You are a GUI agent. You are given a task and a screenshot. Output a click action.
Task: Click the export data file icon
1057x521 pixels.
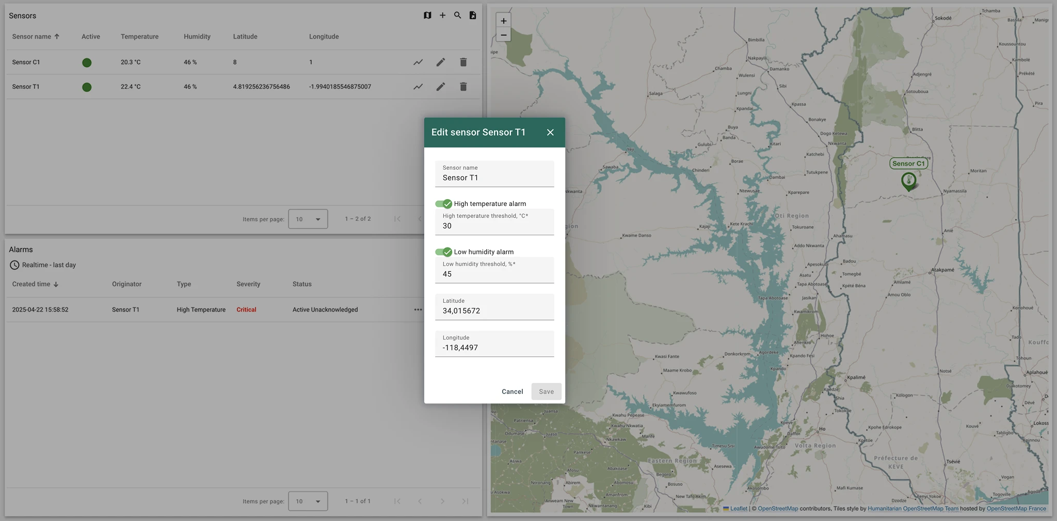(472, 15)
